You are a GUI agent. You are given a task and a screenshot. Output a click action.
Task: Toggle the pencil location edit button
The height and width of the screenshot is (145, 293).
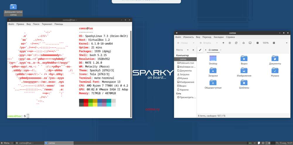point(200,50)
